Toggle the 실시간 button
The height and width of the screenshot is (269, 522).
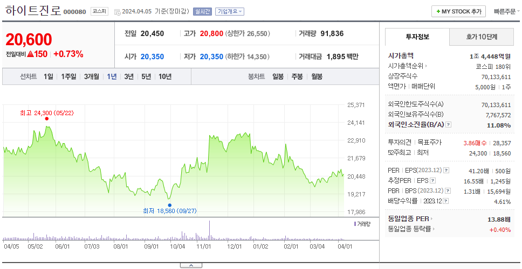202,11
